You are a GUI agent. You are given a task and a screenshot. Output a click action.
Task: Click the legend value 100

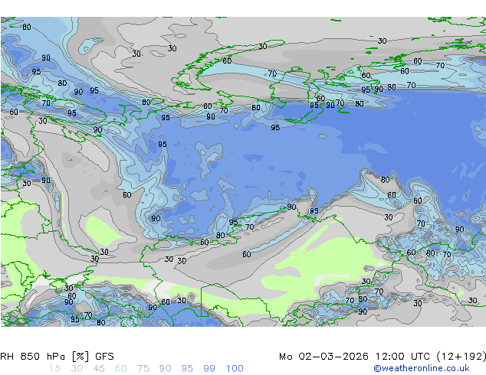235,369
